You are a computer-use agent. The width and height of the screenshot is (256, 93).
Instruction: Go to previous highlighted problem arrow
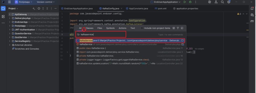[243, 14]
